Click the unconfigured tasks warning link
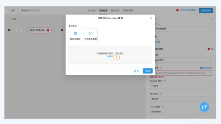 point(188,10)
